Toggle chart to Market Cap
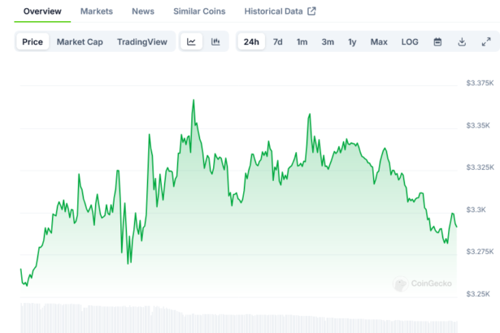 click(x=80, y=41)
